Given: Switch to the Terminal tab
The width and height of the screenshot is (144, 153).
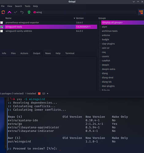Looking at the screenshot, I should click(70, 53).
